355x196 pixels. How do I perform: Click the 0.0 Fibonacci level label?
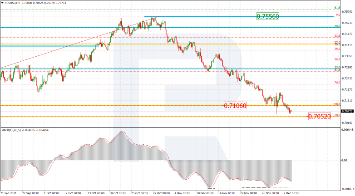[x=338, y=15]
